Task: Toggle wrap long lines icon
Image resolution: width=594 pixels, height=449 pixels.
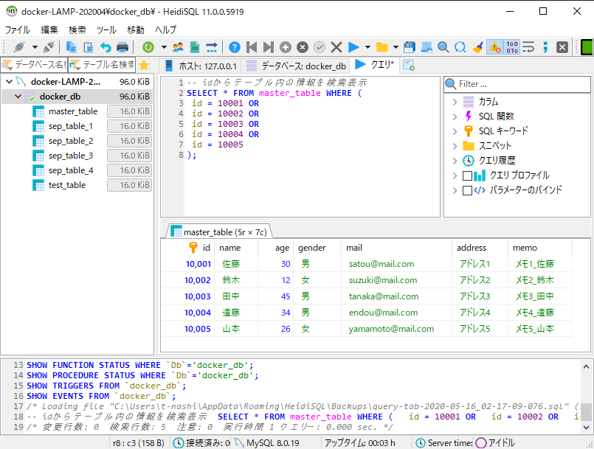Action: coord(528,47)
